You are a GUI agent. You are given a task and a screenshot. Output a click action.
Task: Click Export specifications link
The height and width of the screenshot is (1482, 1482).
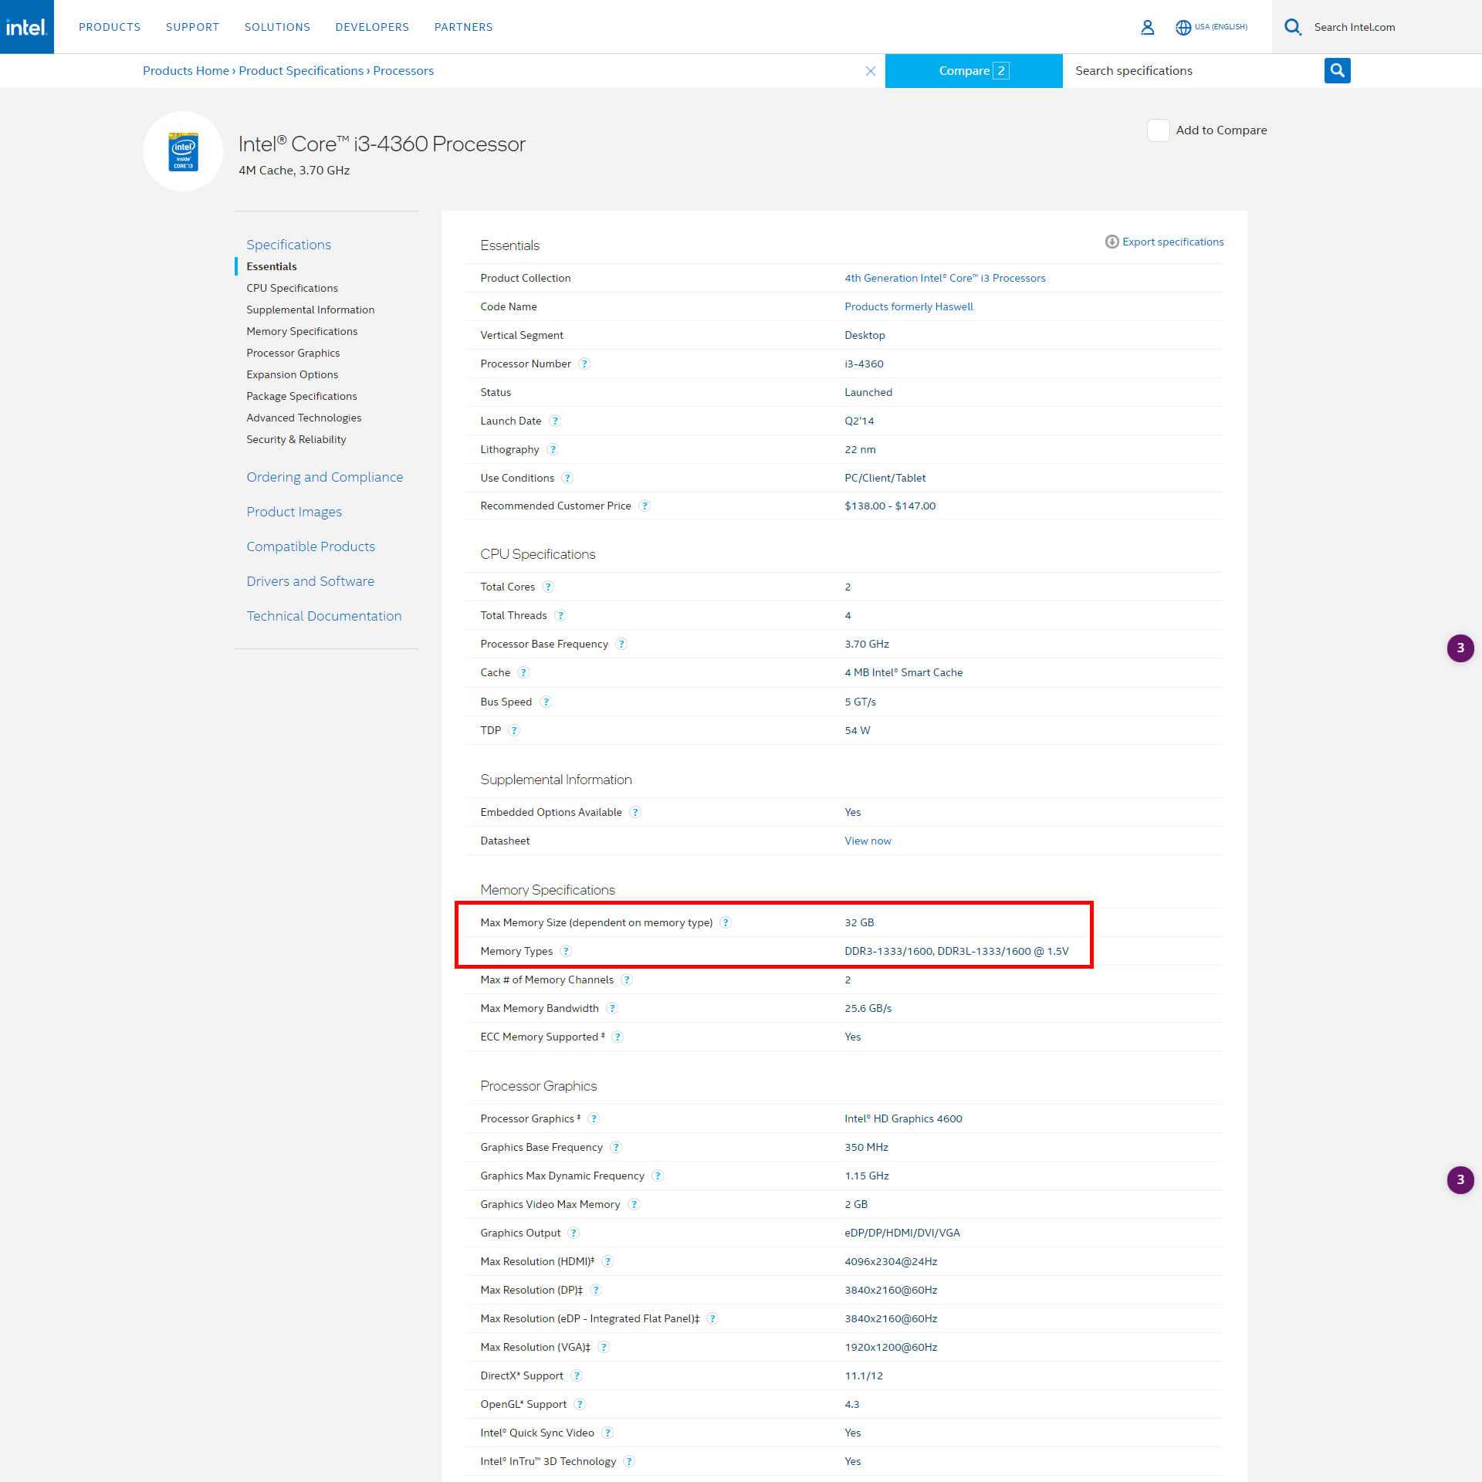1172,242
